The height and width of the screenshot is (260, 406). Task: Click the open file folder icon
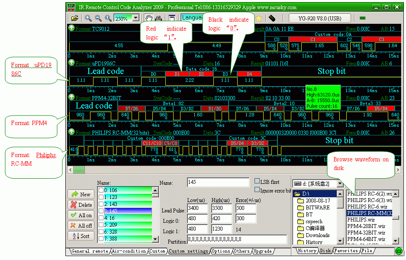(75, 18)
